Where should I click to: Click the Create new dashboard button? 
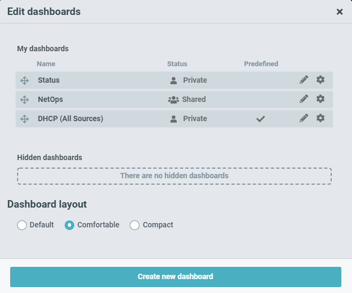pyautogui.click(x=175, y=277)
